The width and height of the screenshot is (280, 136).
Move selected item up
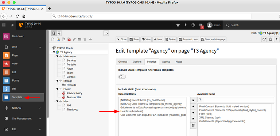point(193,106)
